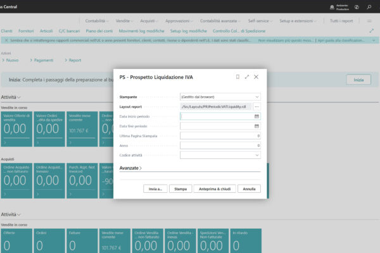Open the calendar picker for Data inizio periodo
380x253 pixels.
(256, 116)
